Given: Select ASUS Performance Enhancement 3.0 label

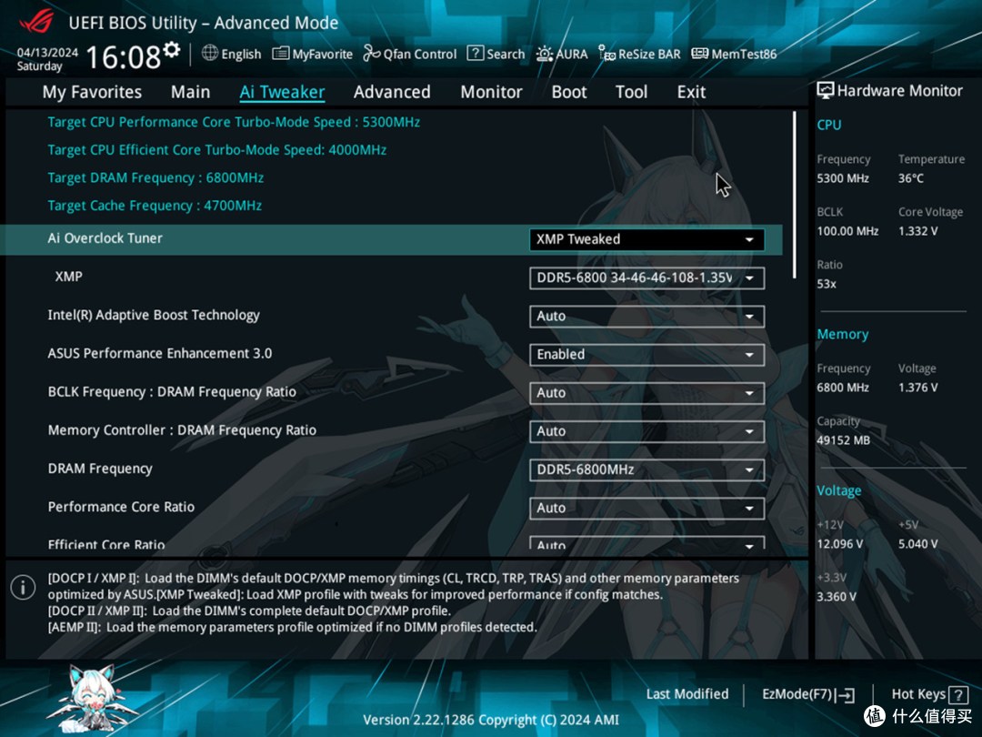Looking at the screenshot, I should (160, 353).
